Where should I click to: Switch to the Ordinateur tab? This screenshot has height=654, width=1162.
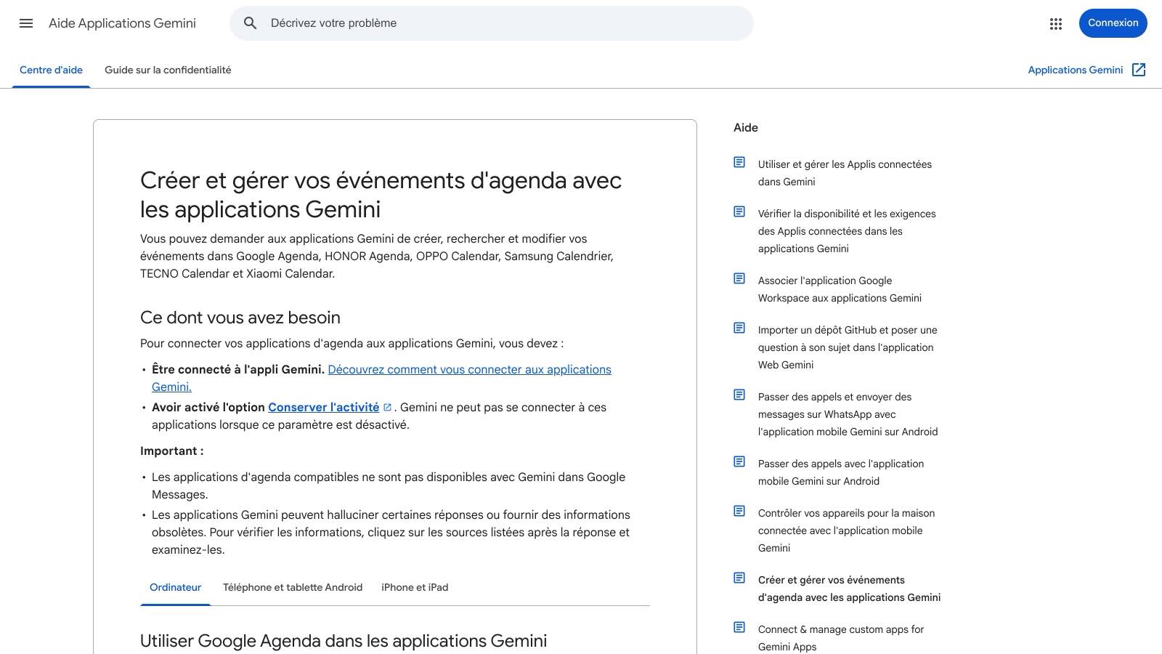tap(175, 587)
